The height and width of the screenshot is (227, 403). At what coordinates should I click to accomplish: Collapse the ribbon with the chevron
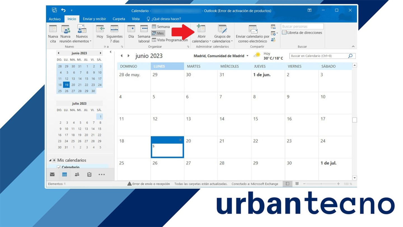(353, 47)
